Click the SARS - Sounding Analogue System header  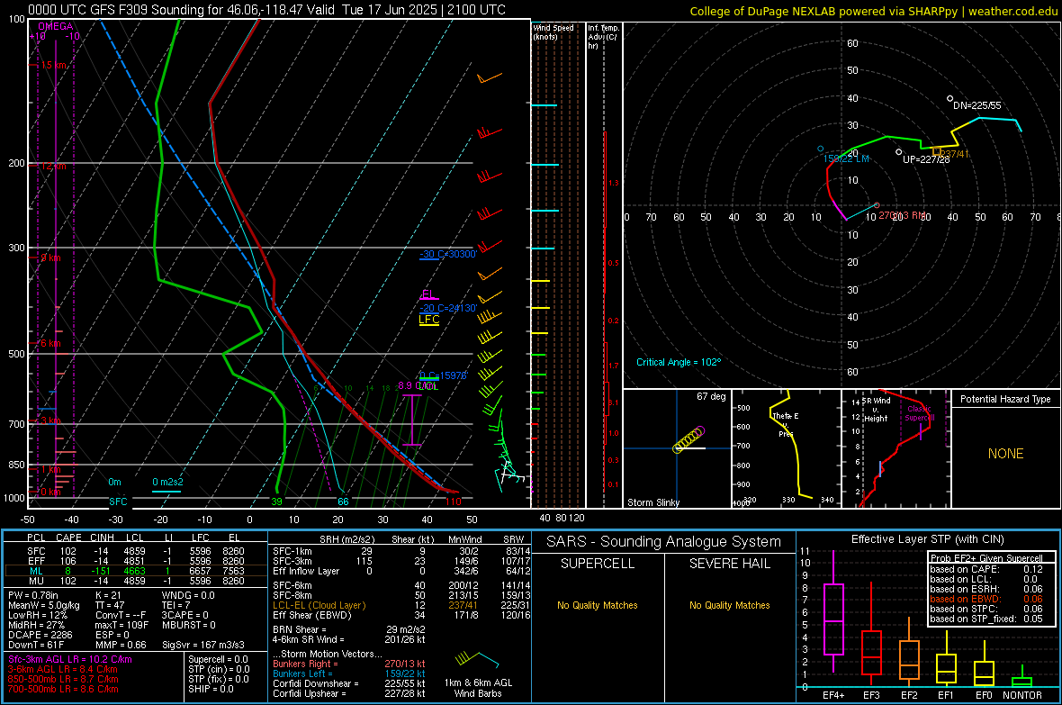pos(664,542)
